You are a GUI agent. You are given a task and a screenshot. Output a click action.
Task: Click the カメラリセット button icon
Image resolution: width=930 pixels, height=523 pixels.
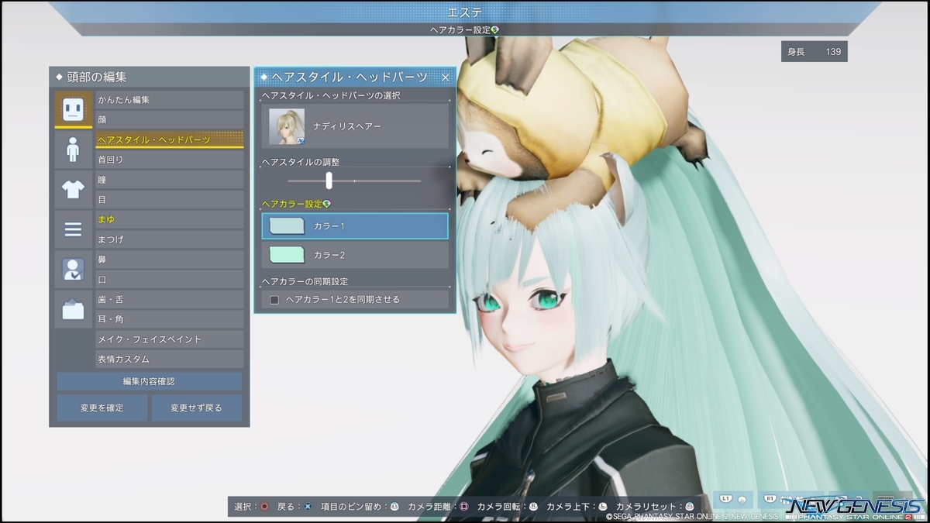coord(690,506)
